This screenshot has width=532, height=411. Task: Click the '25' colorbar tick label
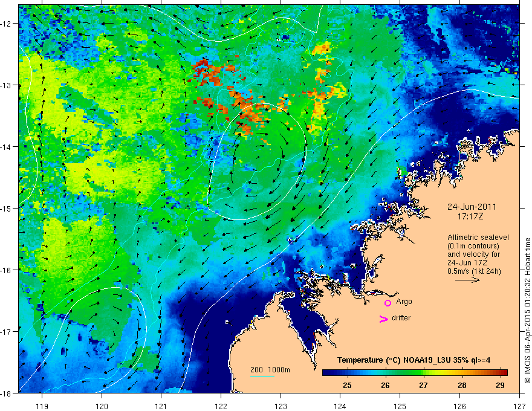pyautogui.click(x=347, y=385)
